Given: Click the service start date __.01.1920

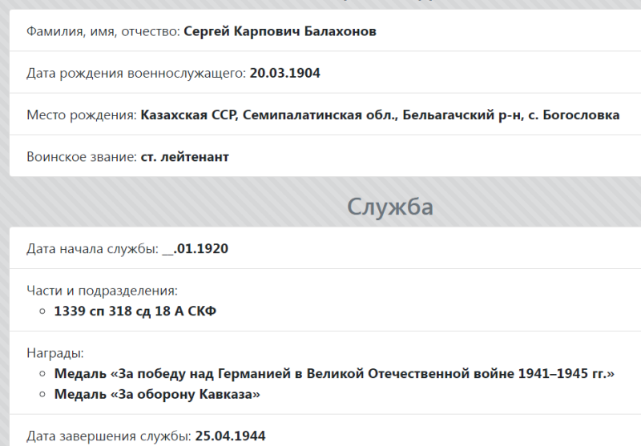Looking at the screenshot, I should click(195, 249).
